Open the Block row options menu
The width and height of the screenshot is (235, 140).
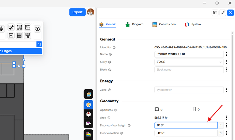pos(226,69)
